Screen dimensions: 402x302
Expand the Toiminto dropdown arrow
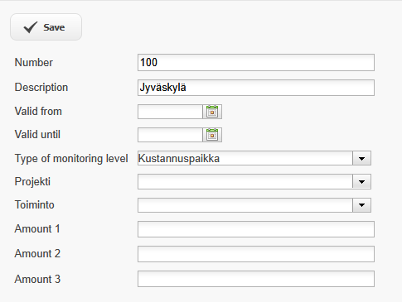[361, 205]
